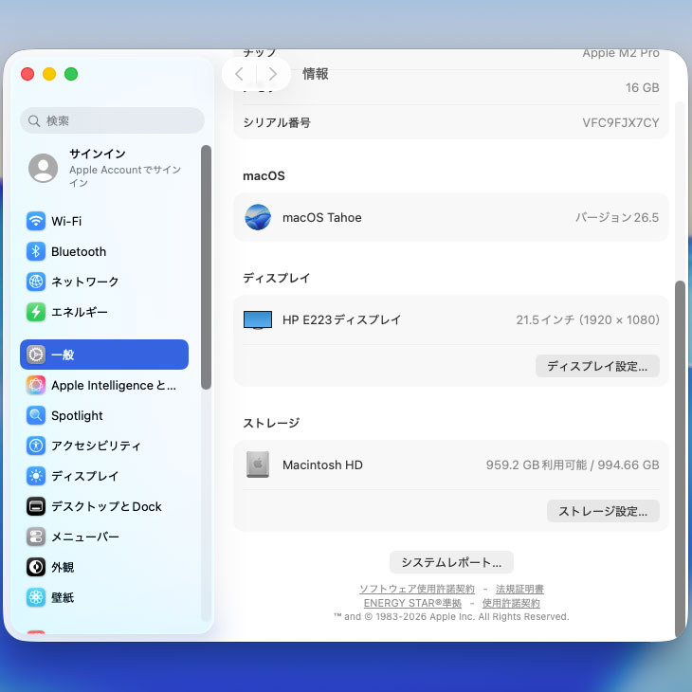Select メニューバー in the sidebar
The width and height of the screenshot is (692, 692).
pos(104,537)
